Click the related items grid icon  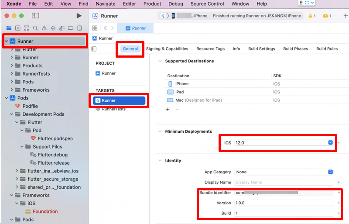point(95,28)
